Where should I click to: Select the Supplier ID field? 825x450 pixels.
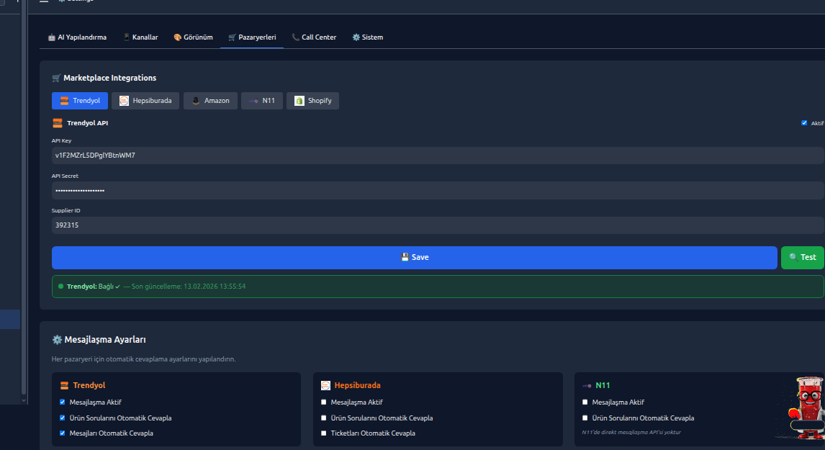(288, 225)
